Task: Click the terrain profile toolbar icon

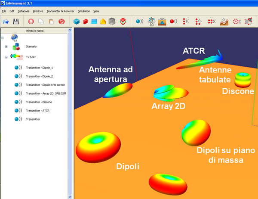Action: 224,21
